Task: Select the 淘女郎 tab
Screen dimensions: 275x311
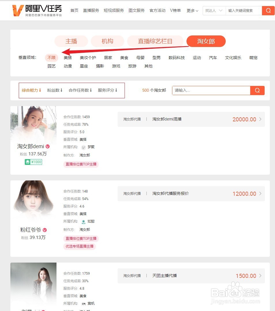Action: [x=206, y=41]
